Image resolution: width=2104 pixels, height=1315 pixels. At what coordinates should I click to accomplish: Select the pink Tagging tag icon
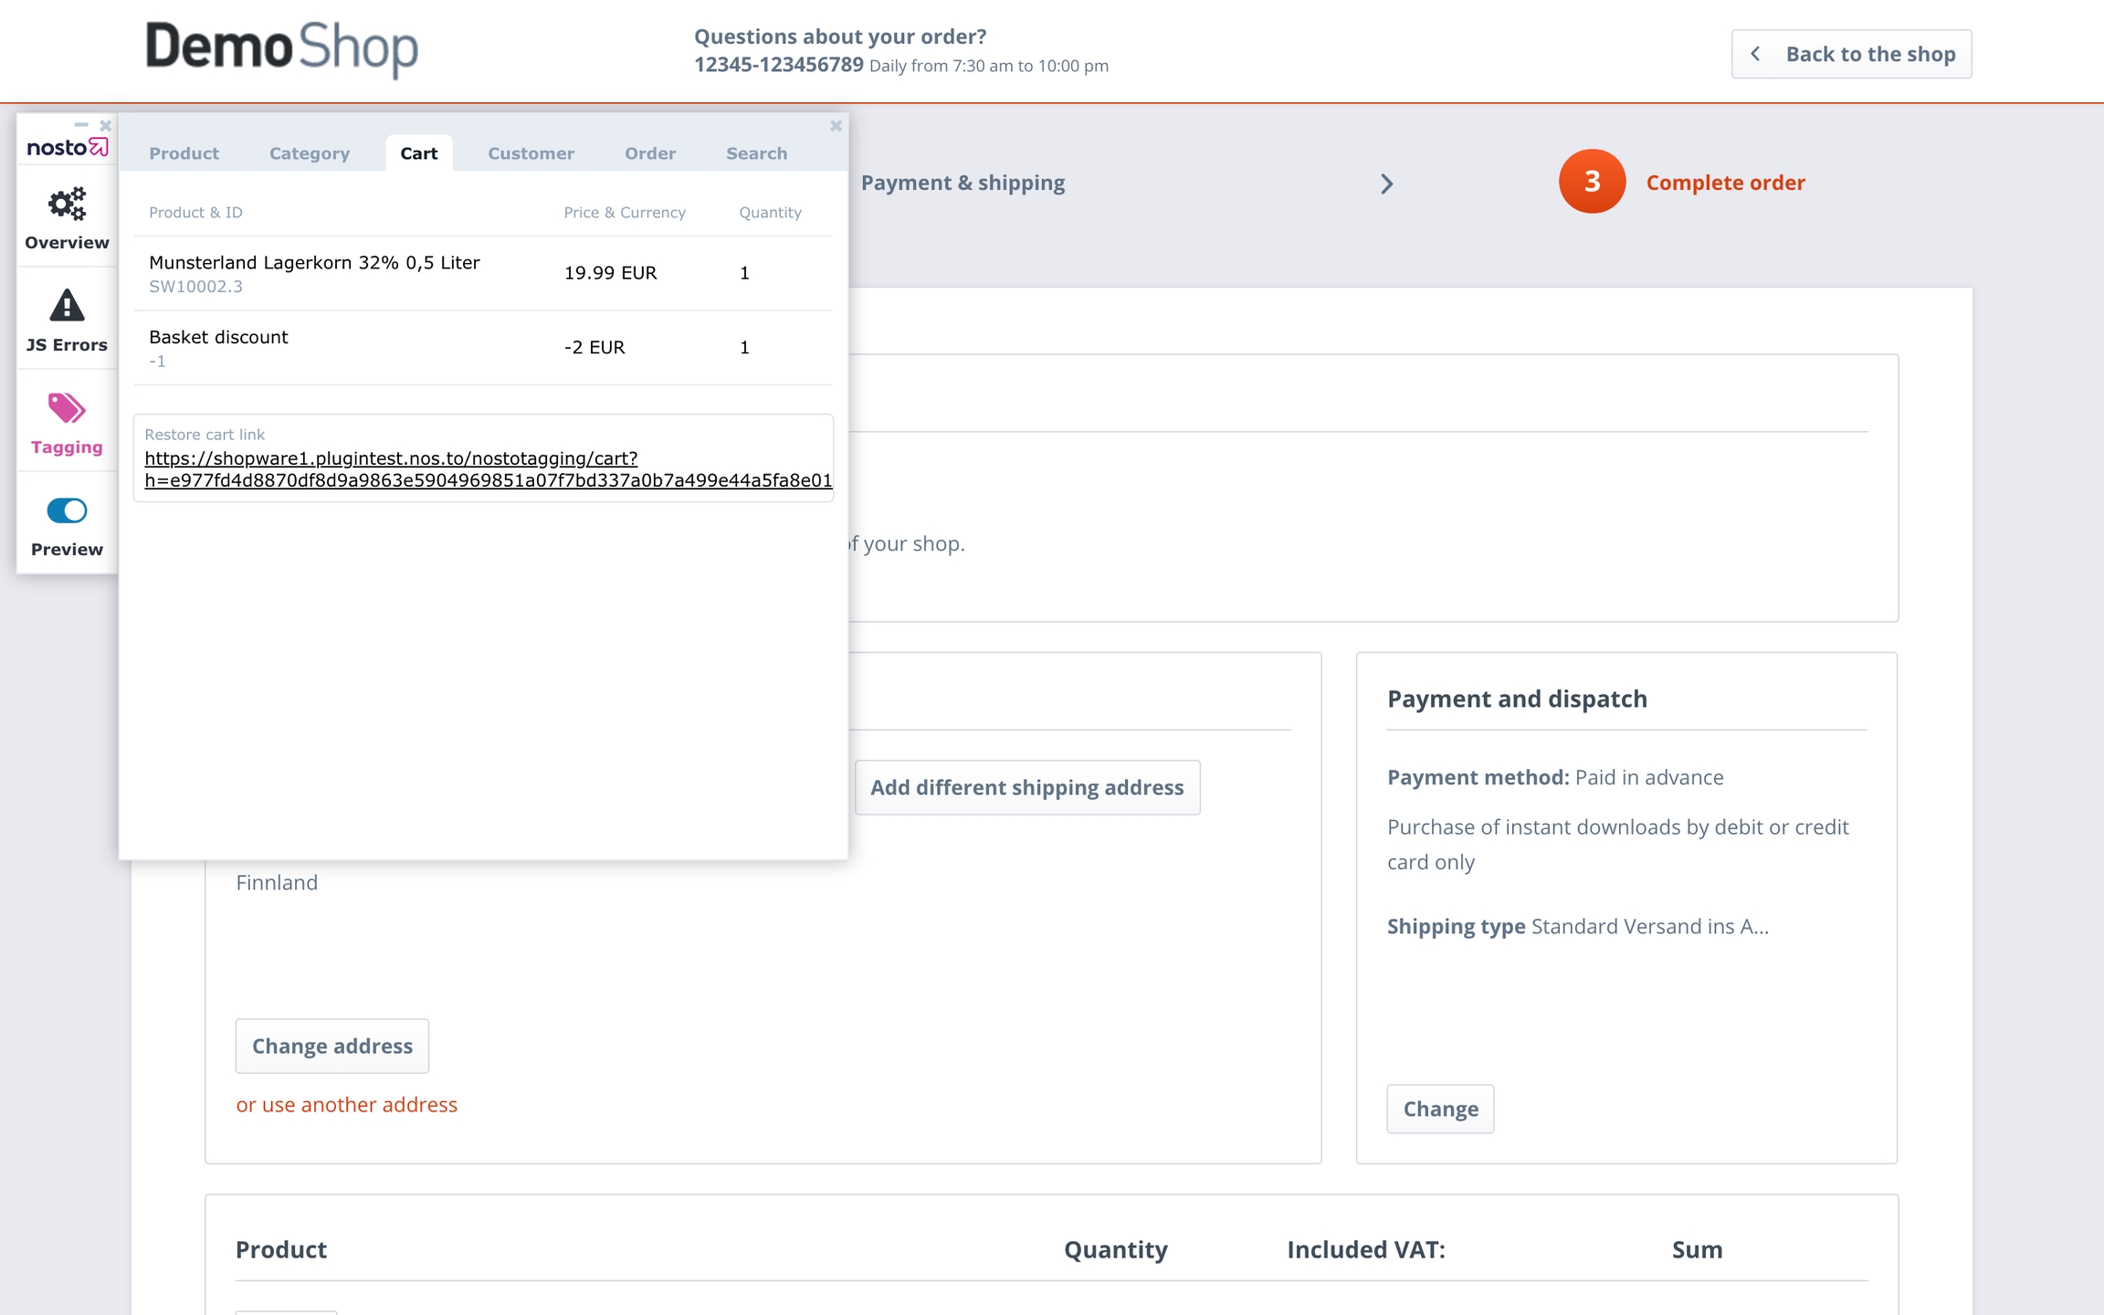click(67, 408)
